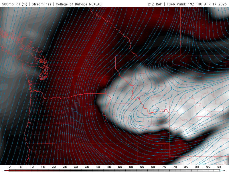Click the '85' label on the RH scale
Screen dimensions: 229x172
tap(197, 167)
